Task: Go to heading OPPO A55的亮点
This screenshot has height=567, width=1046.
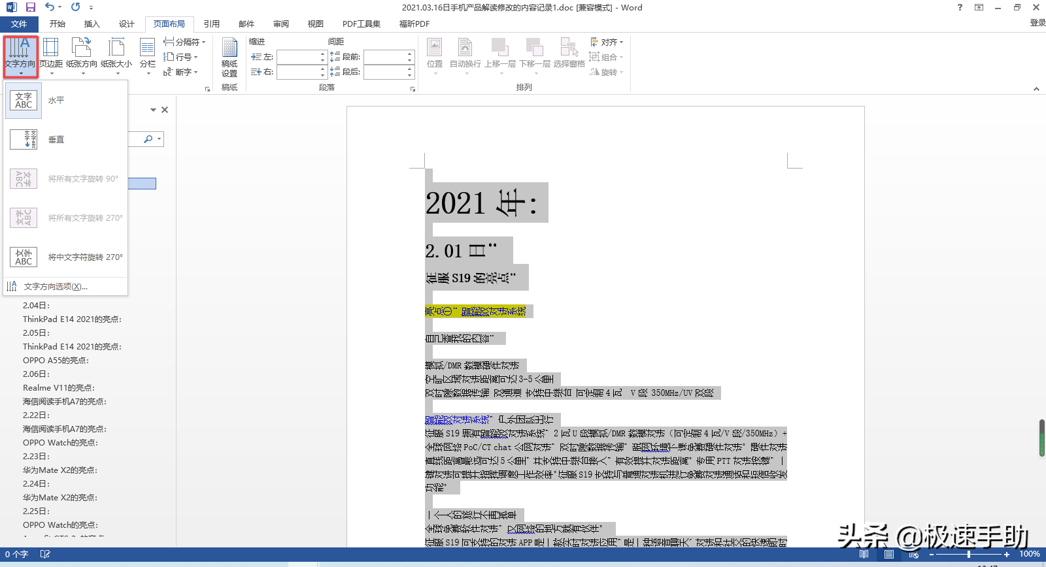Action: (x=56, y=361)
